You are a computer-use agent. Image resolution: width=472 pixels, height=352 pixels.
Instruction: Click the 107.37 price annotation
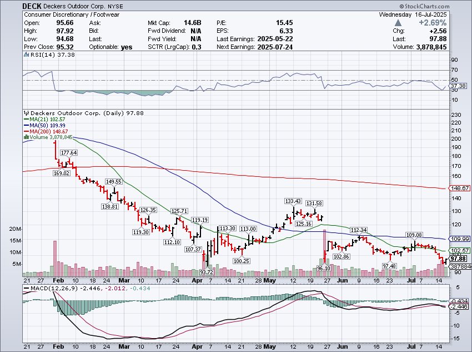tap(193, 249)
